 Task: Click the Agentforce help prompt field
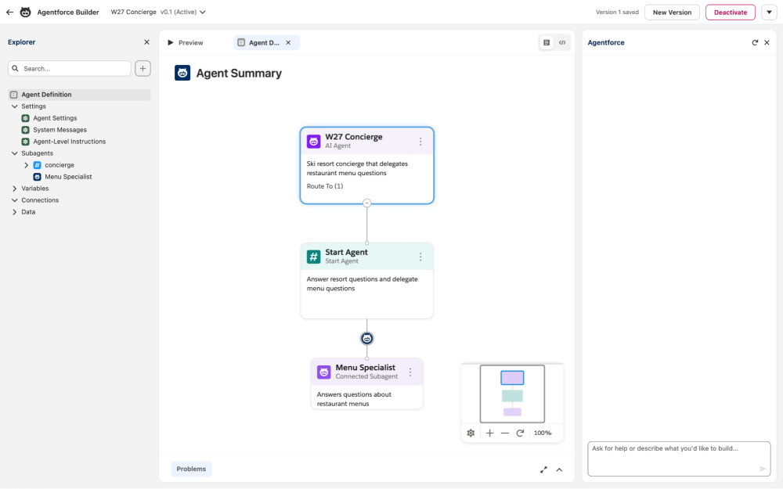point(679,458)
